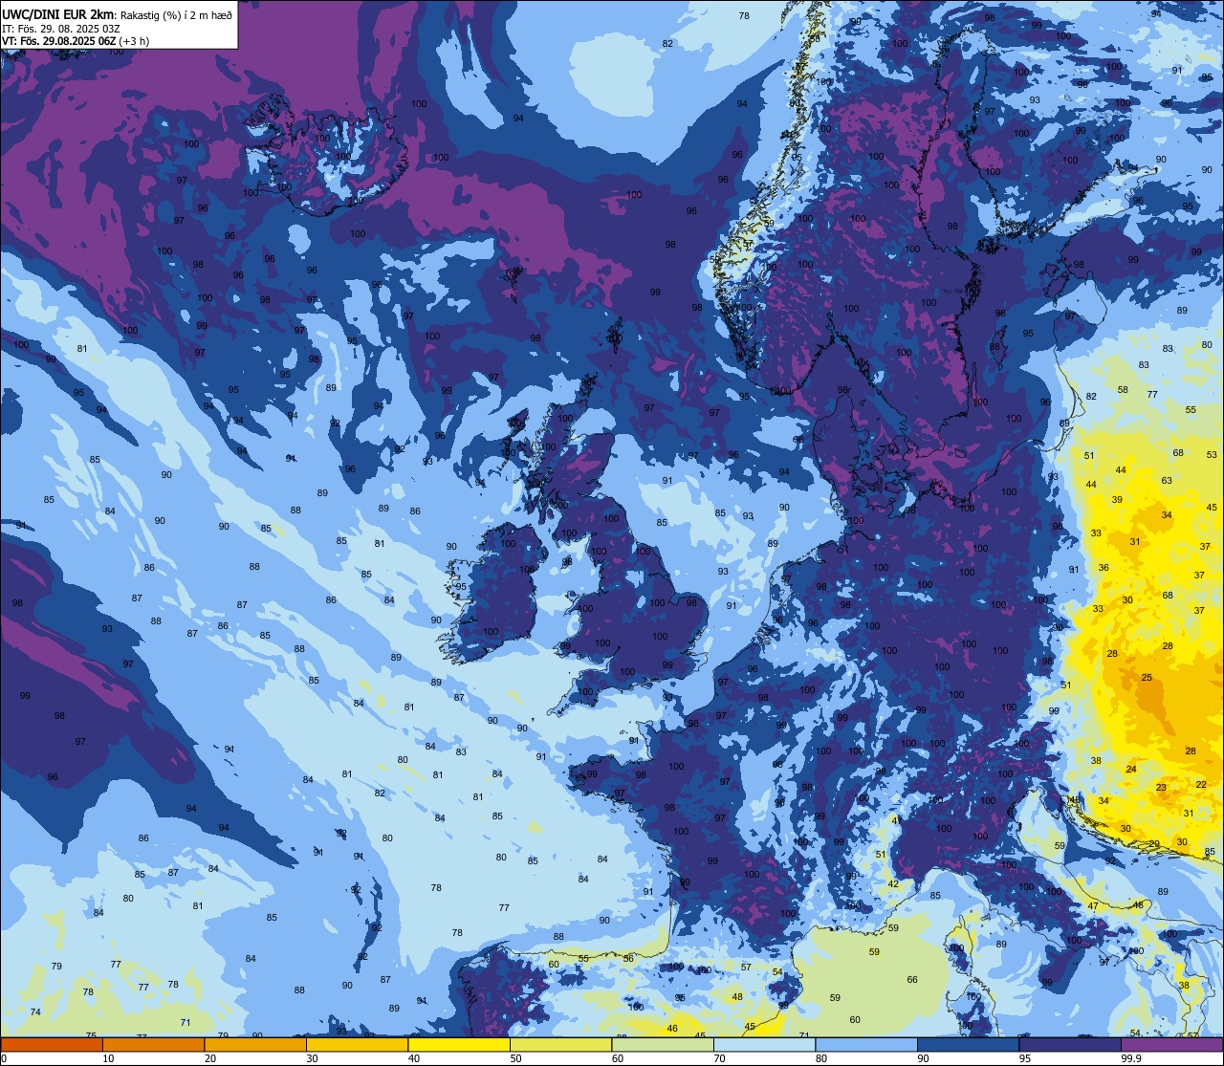
Task: Select the '10' legend tick label
Action: click(108, 1058)
